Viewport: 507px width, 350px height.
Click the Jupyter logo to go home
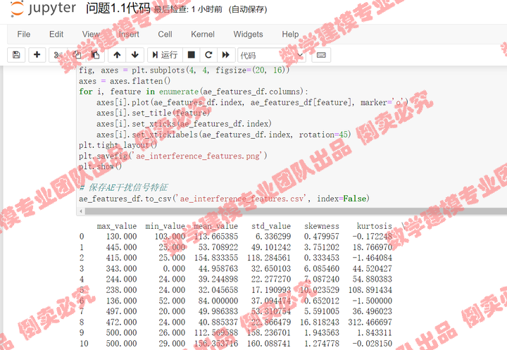42,9
